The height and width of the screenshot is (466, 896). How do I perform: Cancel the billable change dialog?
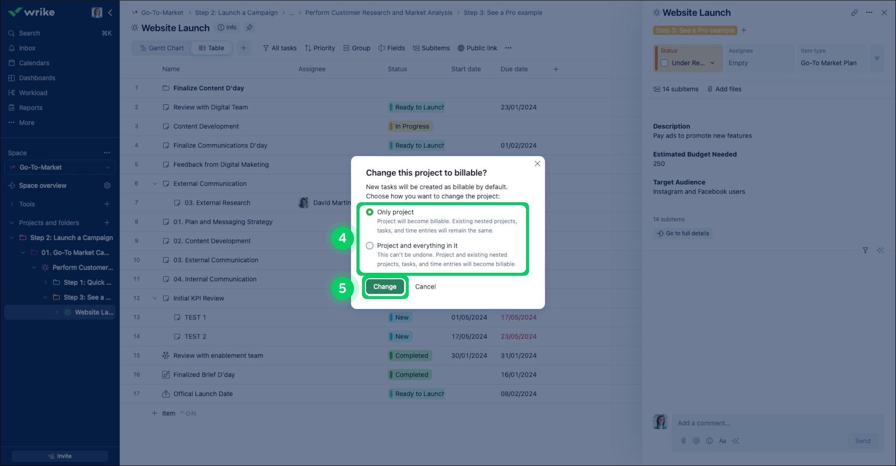coord(425,287)
